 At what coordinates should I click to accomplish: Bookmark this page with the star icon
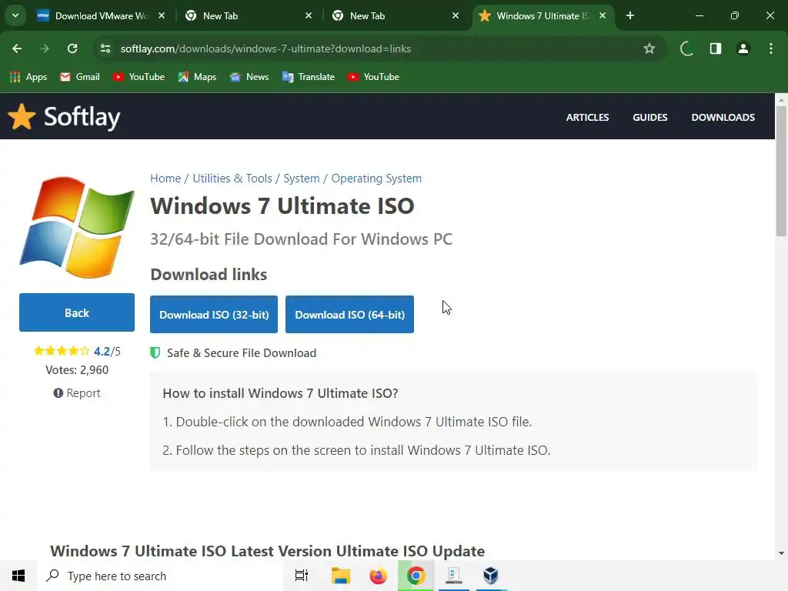point(649,48)
